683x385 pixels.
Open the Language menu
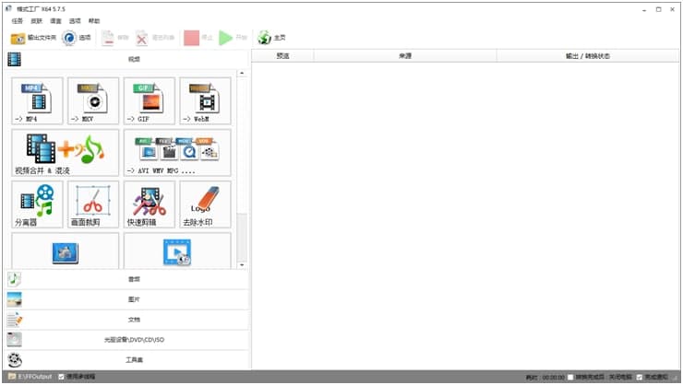click(x=55, y=21)
